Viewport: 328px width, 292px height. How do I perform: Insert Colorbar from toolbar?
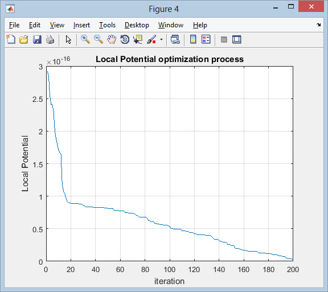193,39
